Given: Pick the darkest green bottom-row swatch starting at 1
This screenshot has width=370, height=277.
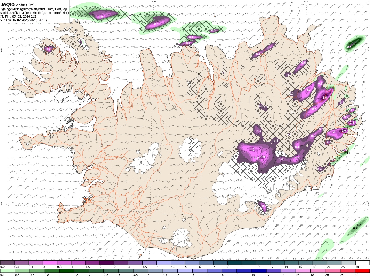Looking at the screenshot, I should 67,271.
